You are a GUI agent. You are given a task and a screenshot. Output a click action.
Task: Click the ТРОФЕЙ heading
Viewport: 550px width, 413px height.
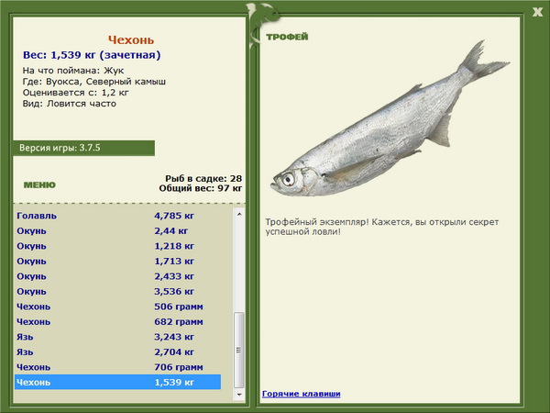coord(287,37)
